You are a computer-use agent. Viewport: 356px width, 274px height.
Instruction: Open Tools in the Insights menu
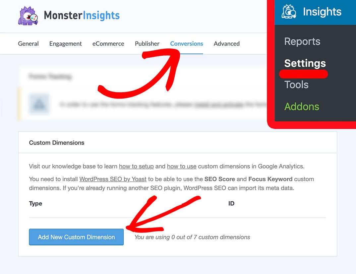[296, 85]
